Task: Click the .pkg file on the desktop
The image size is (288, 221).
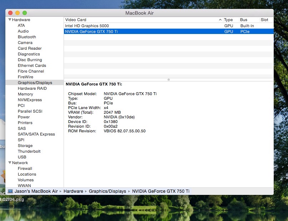Action: point(12,199)
